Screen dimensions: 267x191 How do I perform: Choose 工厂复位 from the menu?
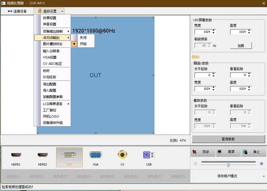pos(49,110)
